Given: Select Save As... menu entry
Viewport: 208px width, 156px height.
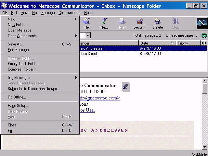Looking at the screenshot, I should [40, 44].
